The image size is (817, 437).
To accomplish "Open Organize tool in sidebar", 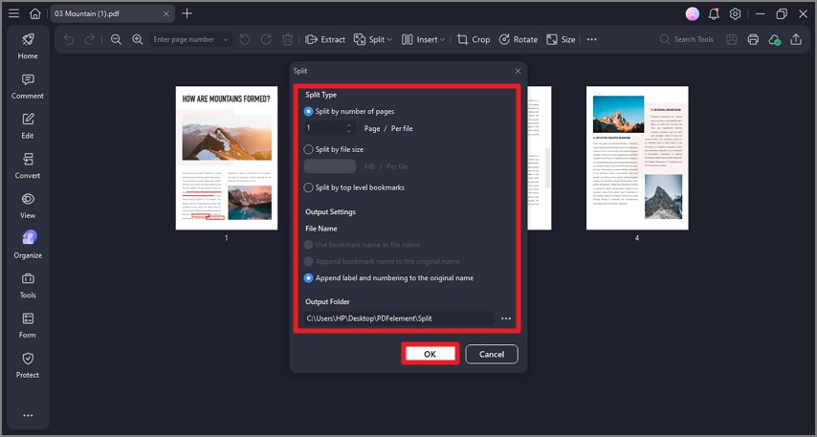I will pos(28,246).
